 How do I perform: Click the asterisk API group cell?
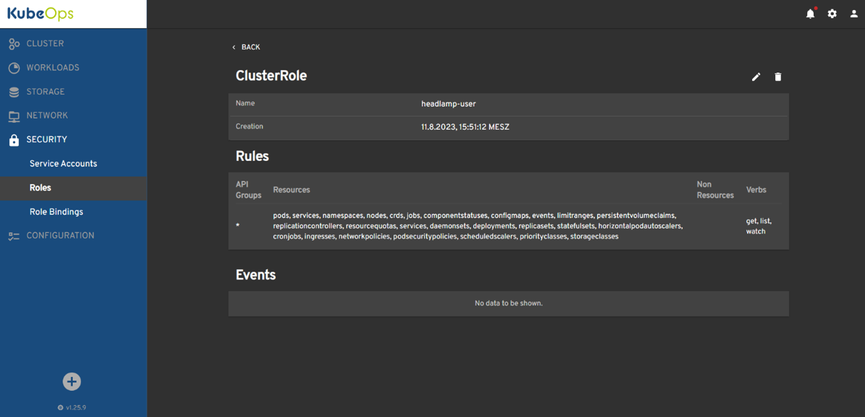coord(238,226)
